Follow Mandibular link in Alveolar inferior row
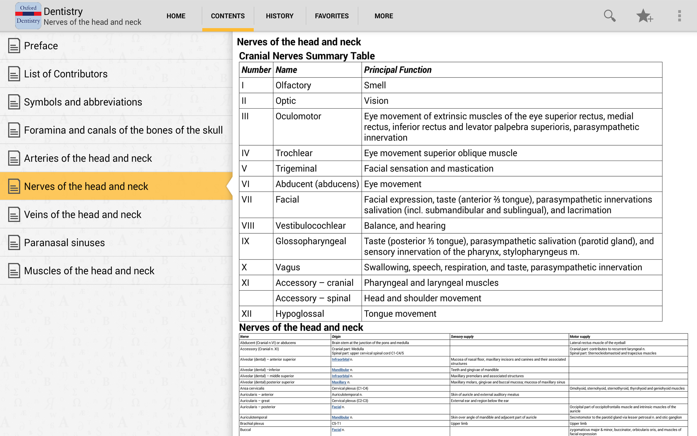Image resolution: width=697 pixels, height=436 pixels. click(341, 370)
